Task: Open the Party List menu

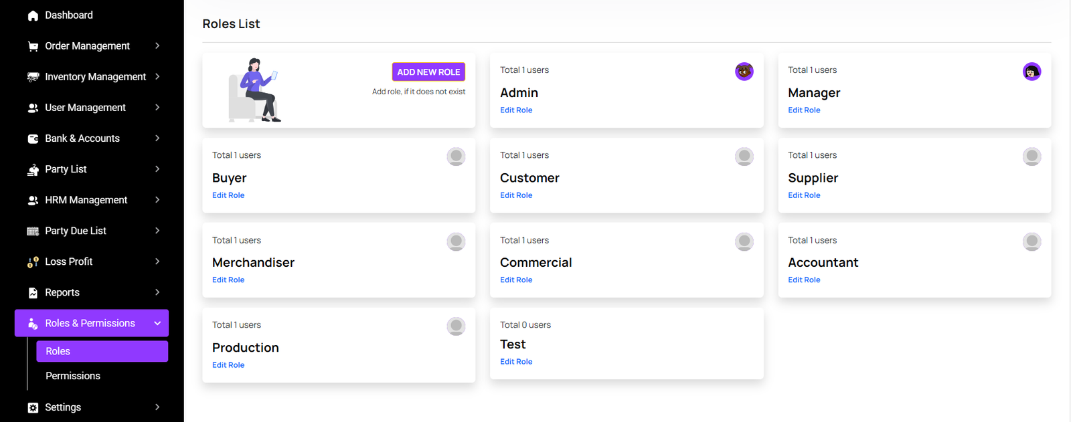Action: pyautogui.click(x=66, y=169)
